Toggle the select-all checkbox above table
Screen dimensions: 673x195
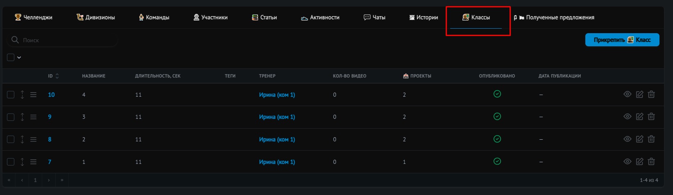[11, 57]
